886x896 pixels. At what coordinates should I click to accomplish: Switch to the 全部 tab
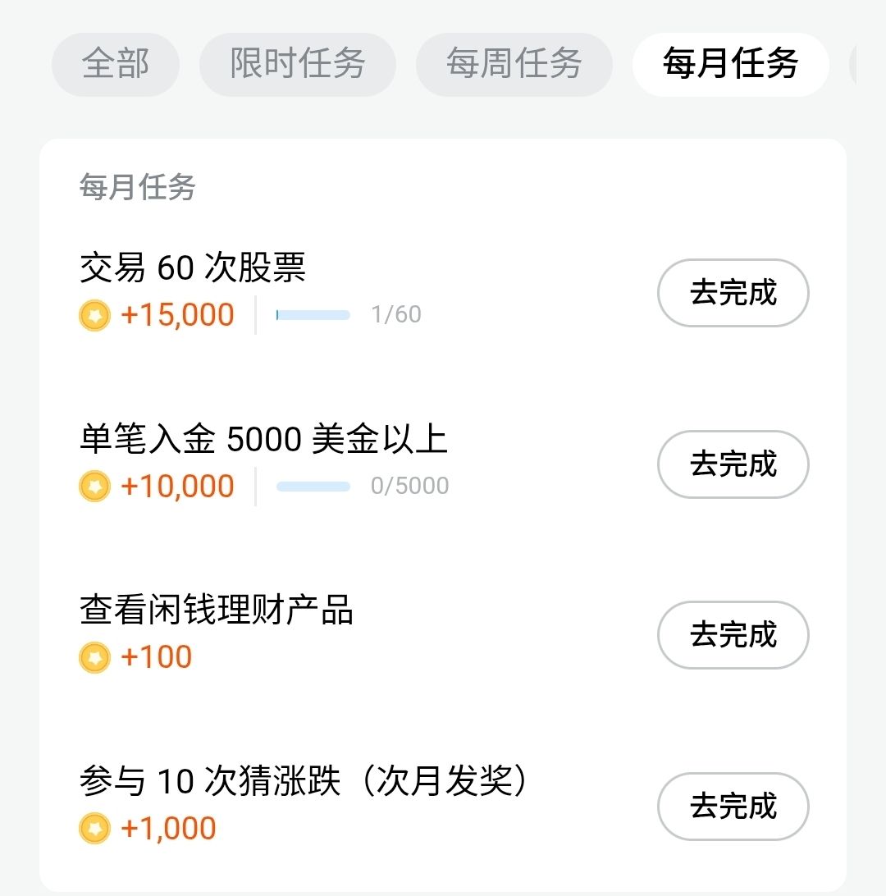(116, 64)
